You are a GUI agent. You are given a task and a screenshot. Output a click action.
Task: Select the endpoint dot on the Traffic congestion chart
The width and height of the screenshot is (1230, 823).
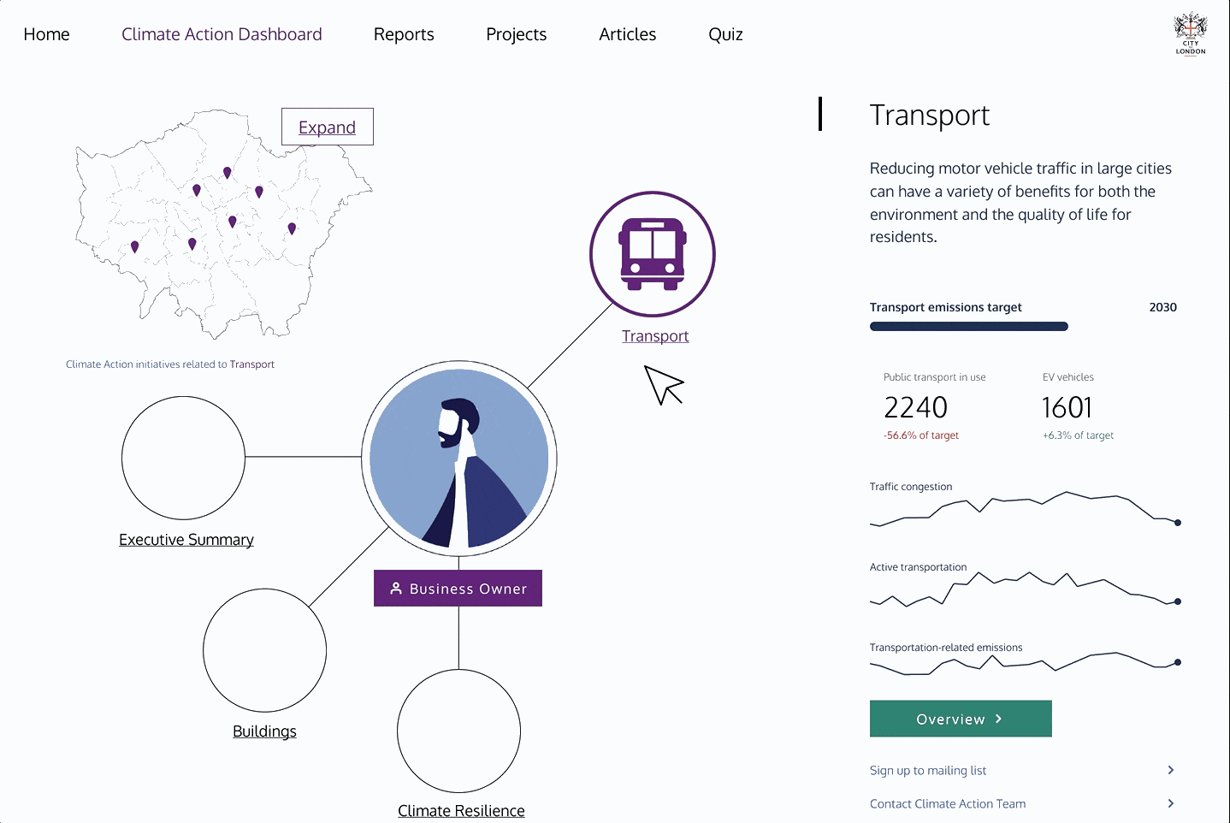(1176, 521)
